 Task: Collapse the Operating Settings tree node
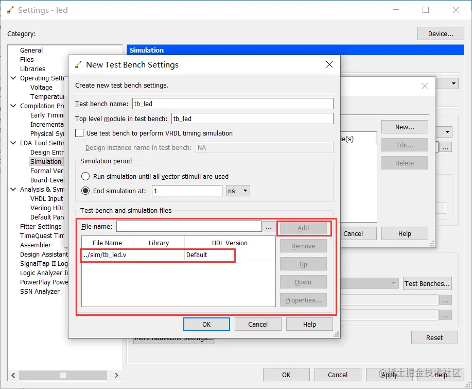[x=13, y=78]
